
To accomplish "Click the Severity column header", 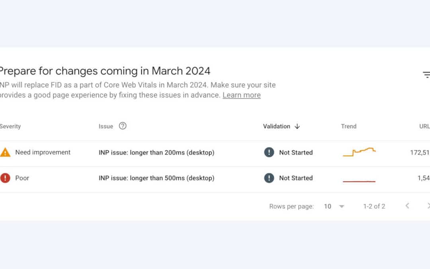I will (x=10, y=126).
